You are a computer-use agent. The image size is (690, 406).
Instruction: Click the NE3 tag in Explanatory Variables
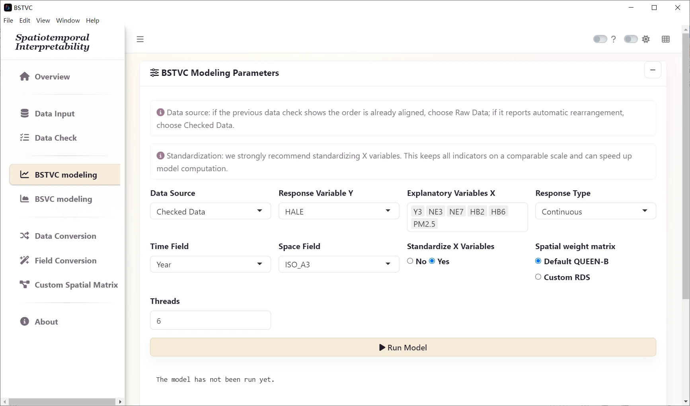(435, 212)
